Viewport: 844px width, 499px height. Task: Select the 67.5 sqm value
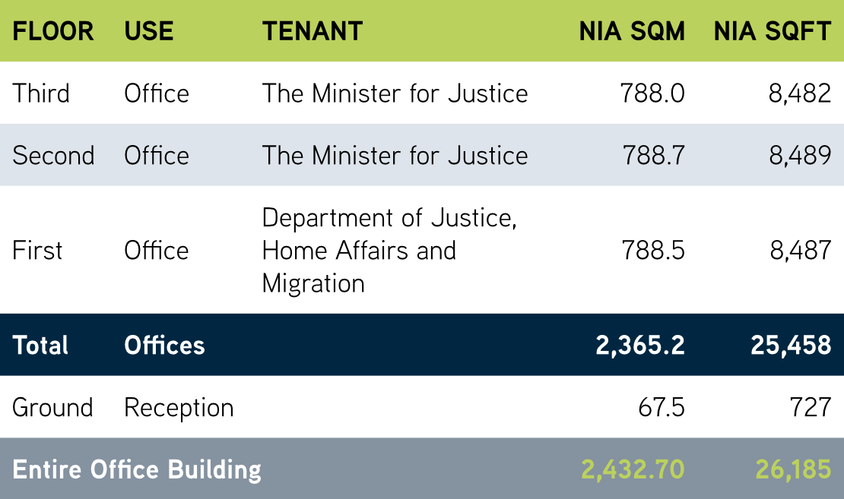[662, 408]
